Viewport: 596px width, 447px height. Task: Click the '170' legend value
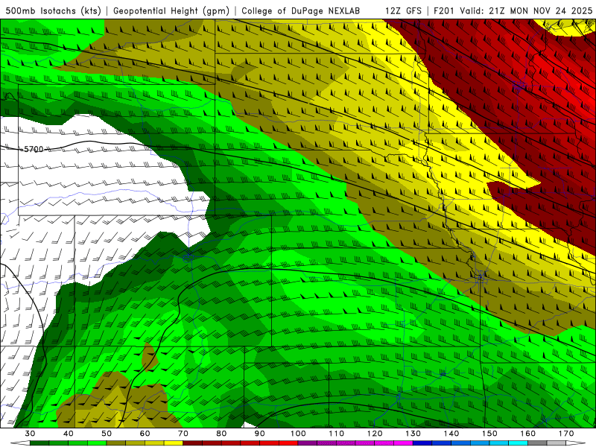click(566, 434)
